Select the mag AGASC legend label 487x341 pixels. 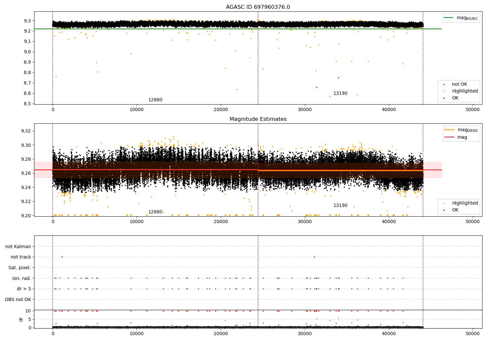pyautogui.click(x=467, y=18)
